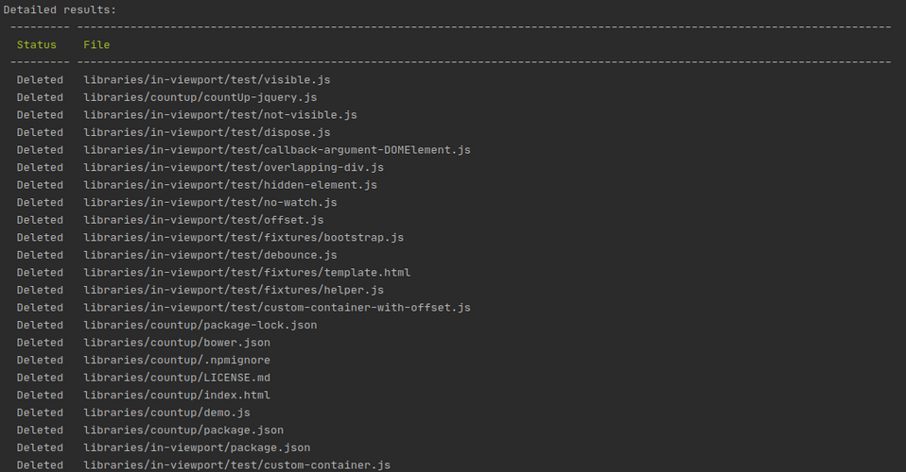Image resolution: width=906 pixels, height=472 pixels.
Task: Open callback-argument-DOMElement.js file path
Action: [277, 150]
